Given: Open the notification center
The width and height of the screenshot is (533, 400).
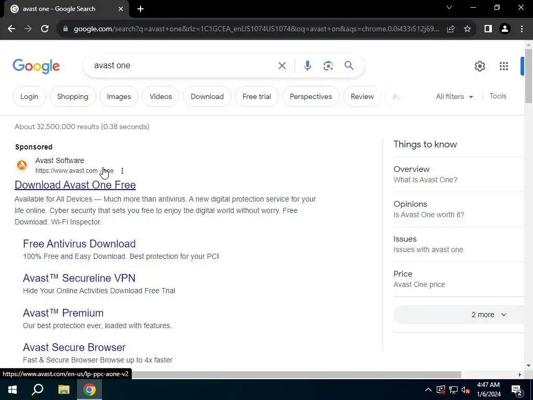Looking at the screenshot, I should coord(517,391).
